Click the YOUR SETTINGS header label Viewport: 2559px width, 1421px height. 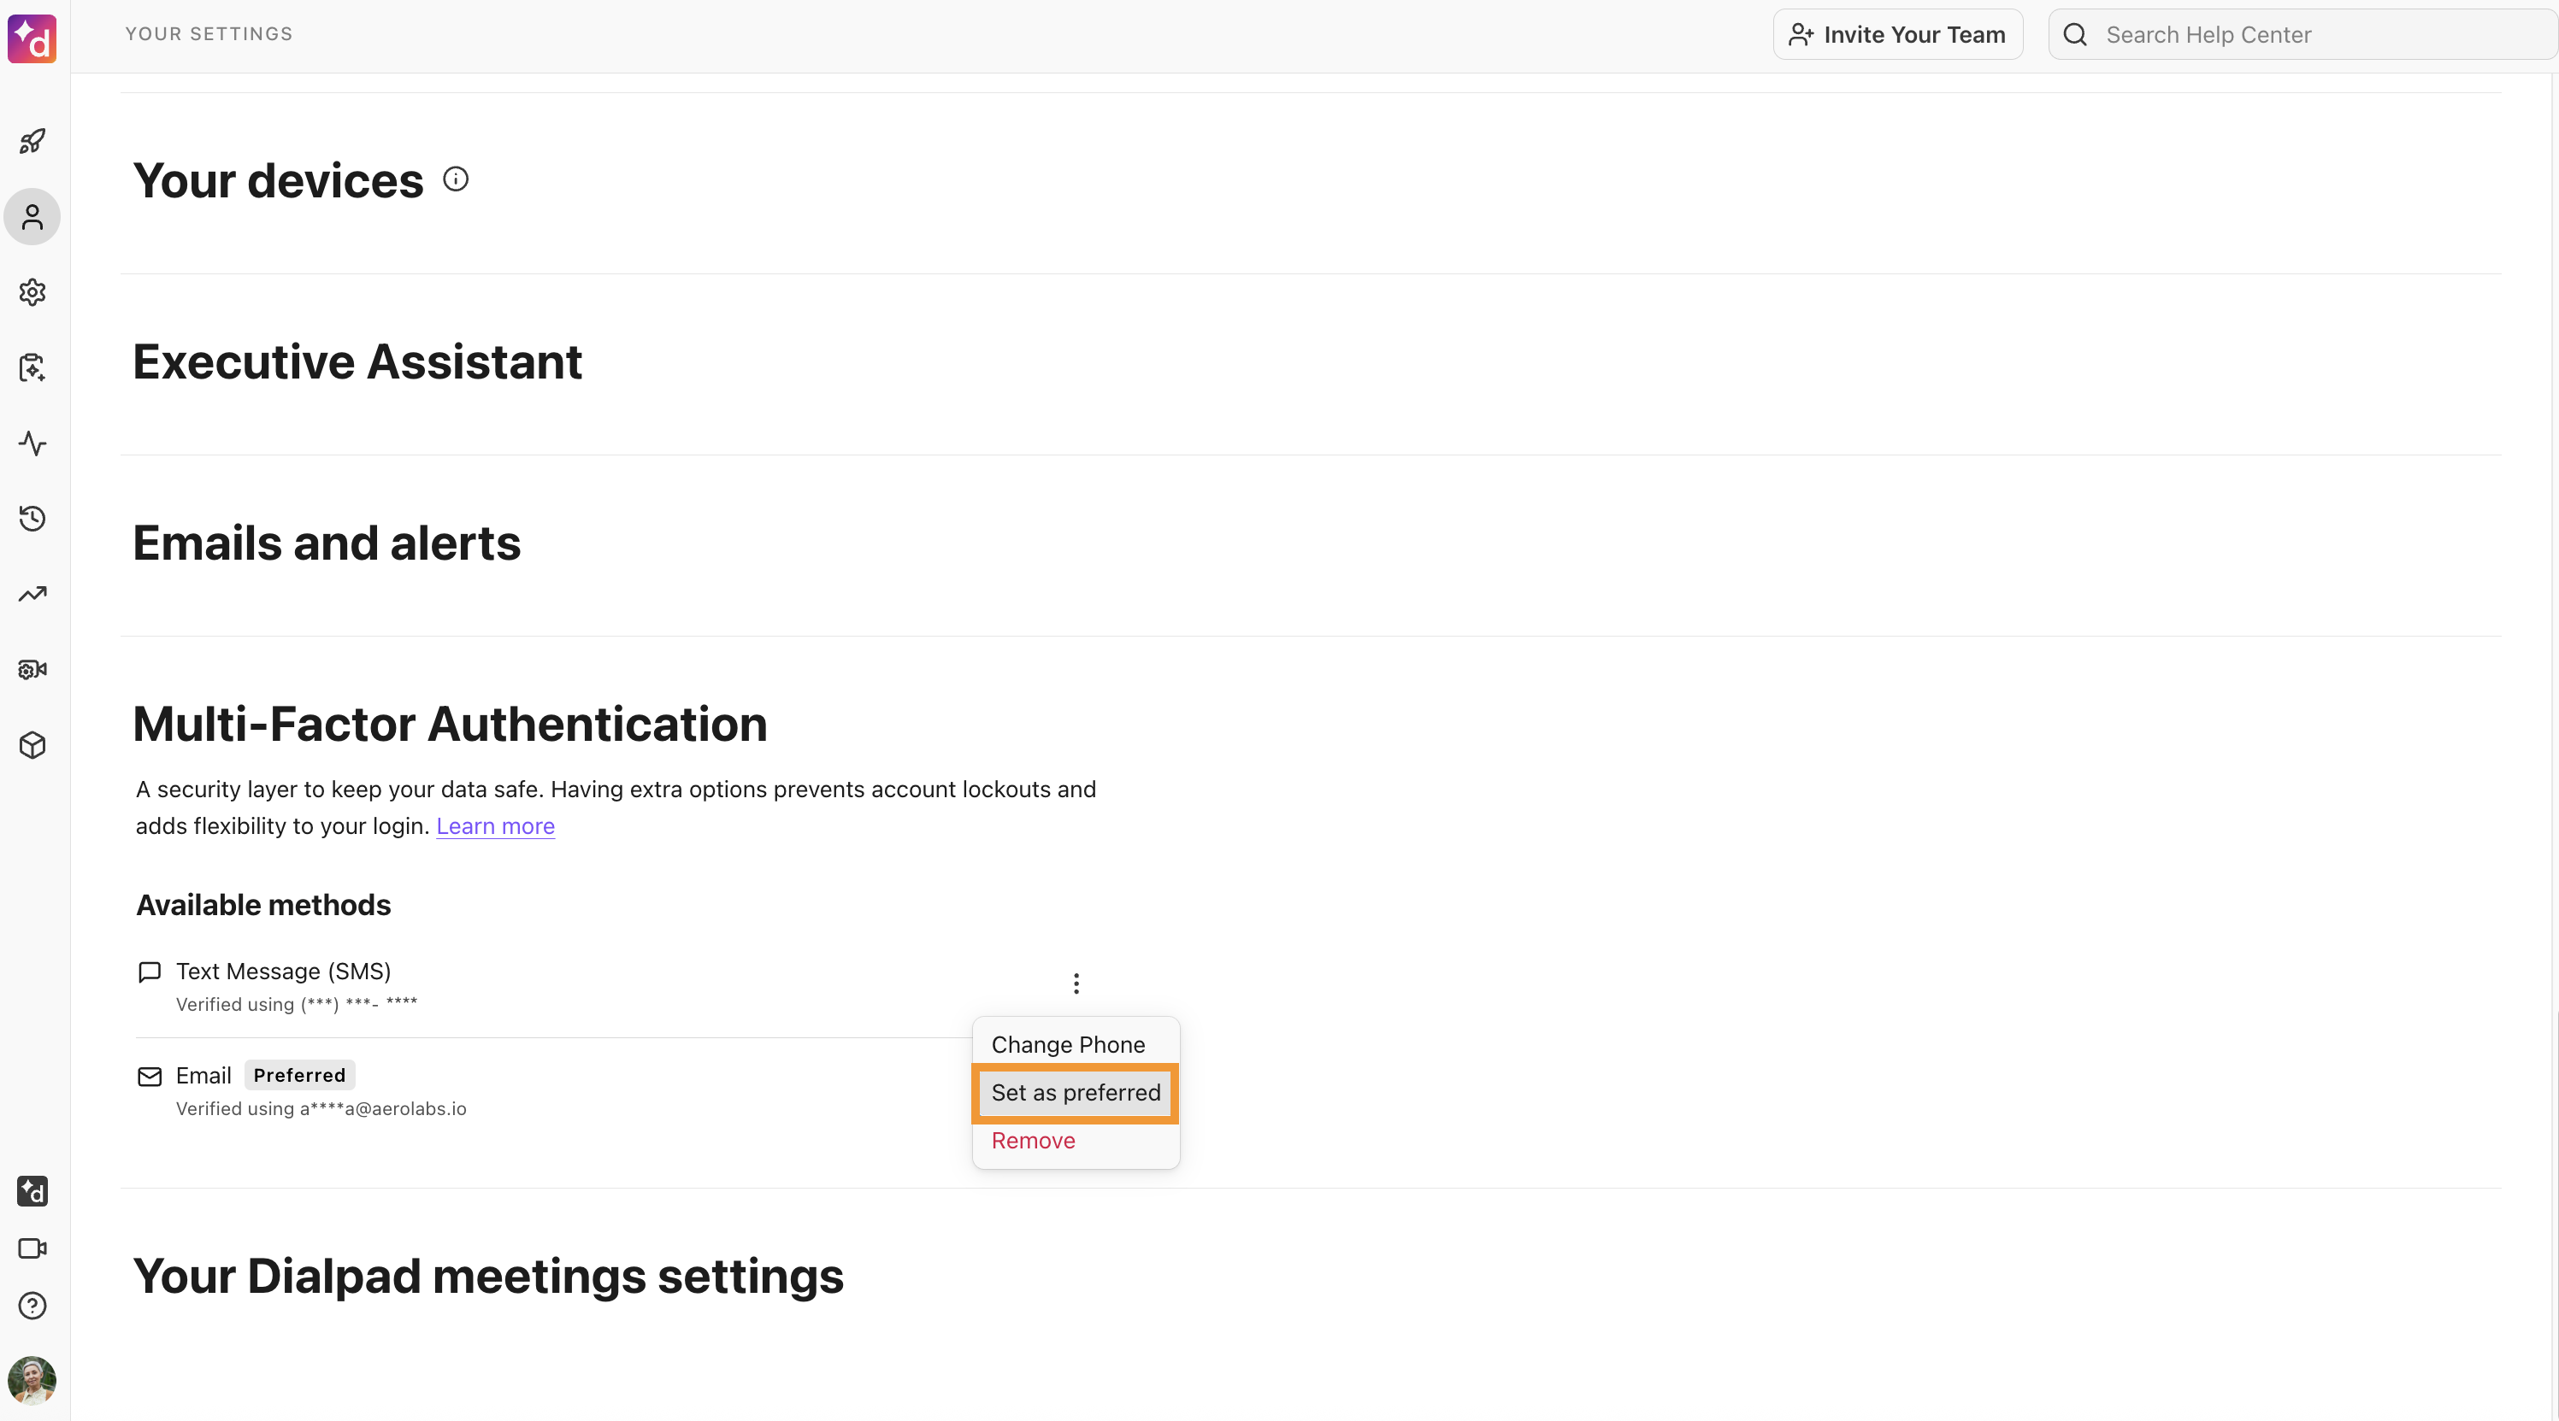click(x=209, y=34)
